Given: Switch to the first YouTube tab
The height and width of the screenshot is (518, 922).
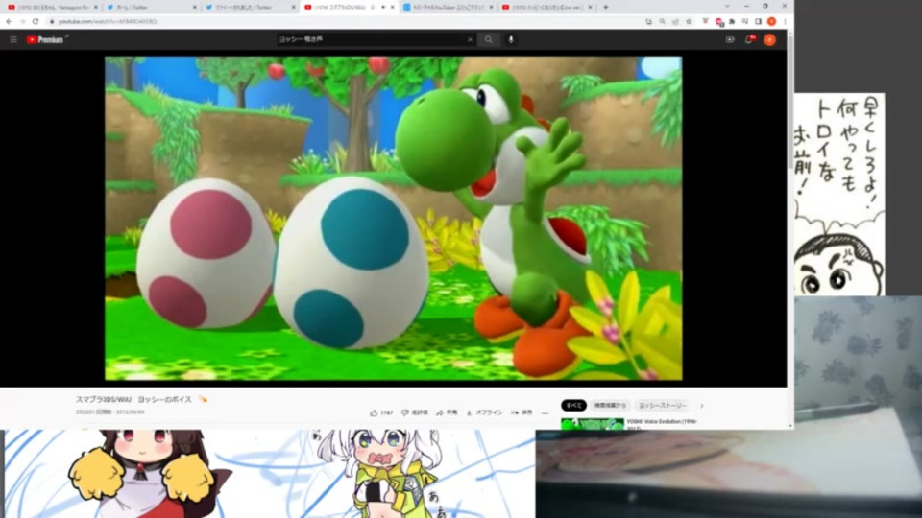Looking at the screenshot, I should [x=52, y=7].
